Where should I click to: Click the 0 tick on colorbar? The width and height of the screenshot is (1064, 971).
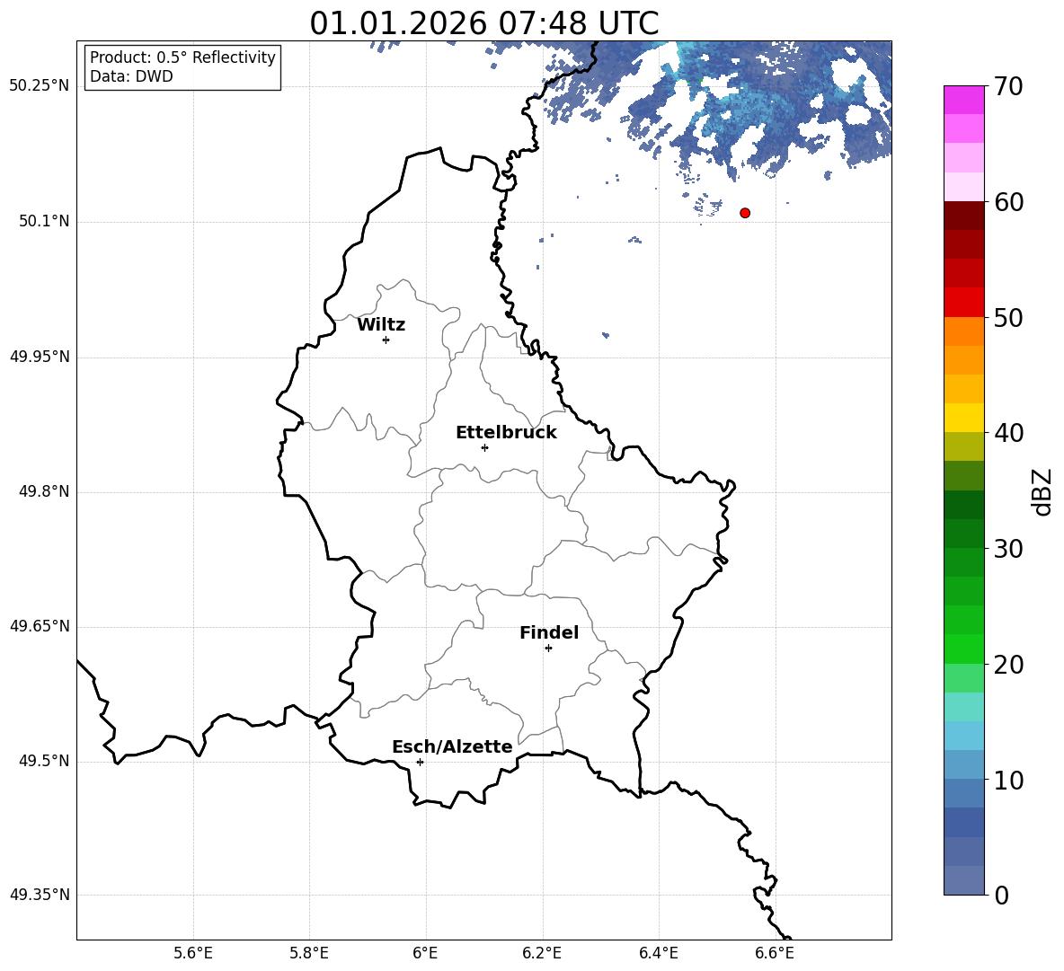tap(1002, 895)
